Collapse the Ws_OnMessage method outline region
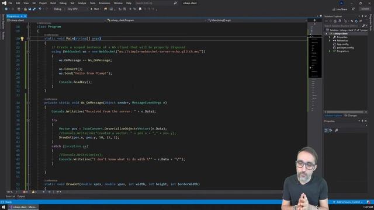 [28, 103]
